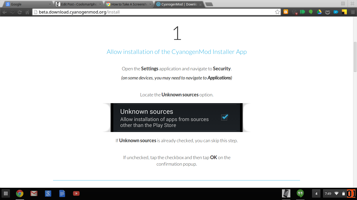Maximize the browser window
Screen dimensions: 357x200
click(x=343, y=4)
